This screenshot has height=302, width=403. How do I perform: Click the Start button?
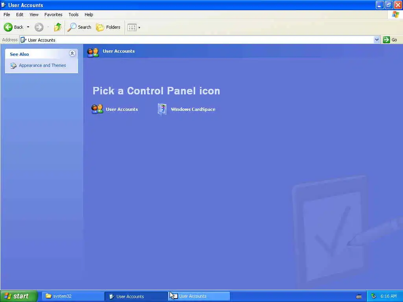tap(19, 296)
